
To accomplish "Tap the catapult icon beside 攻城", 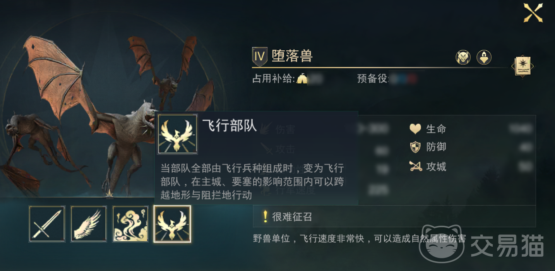I will pos(415,166).
